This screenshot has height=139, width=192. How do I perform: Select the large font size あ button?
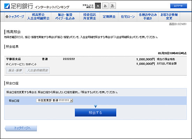click(113, 6)
